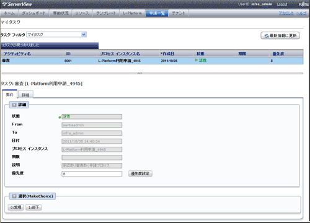Select the 申請一覧 tab
The height and width of the screenshot is (223, 310).
157,13
